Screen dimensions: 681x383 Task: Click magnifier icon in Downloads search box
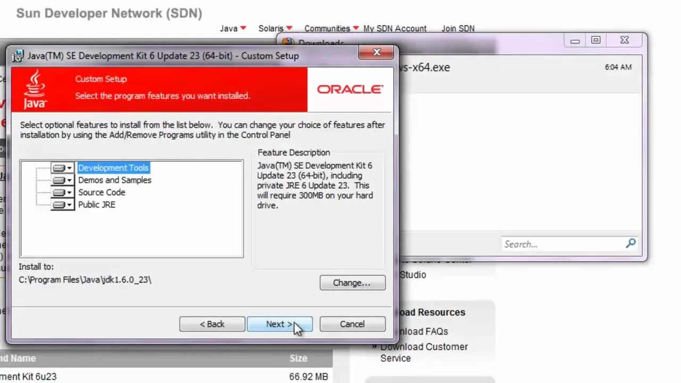[631, 244]
